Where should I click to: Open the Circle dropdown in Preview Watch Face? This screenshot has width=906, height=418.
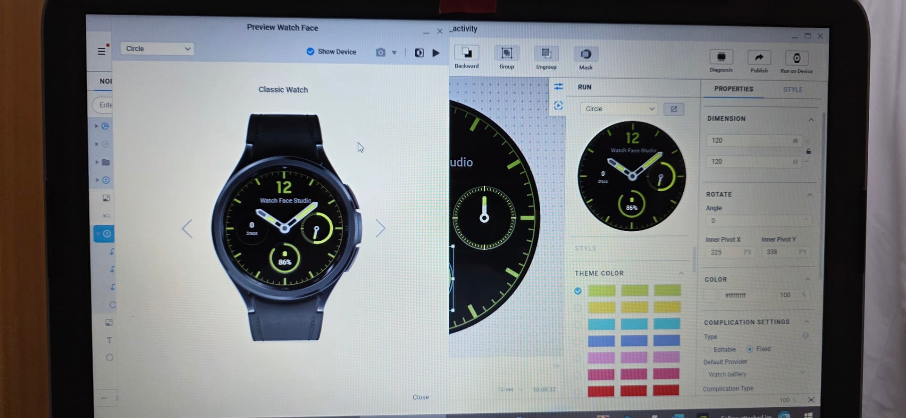click(x=158, y=49)
